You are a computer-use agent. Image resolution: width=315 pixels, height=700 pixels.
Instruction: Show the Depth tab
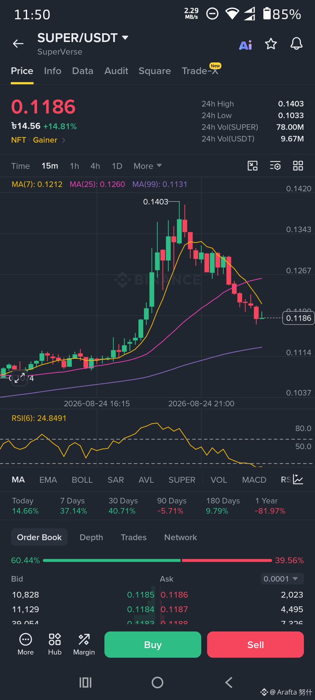91,537
